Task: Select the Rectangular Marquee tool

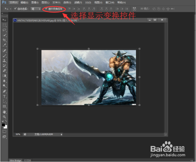Action: [4, 25]
